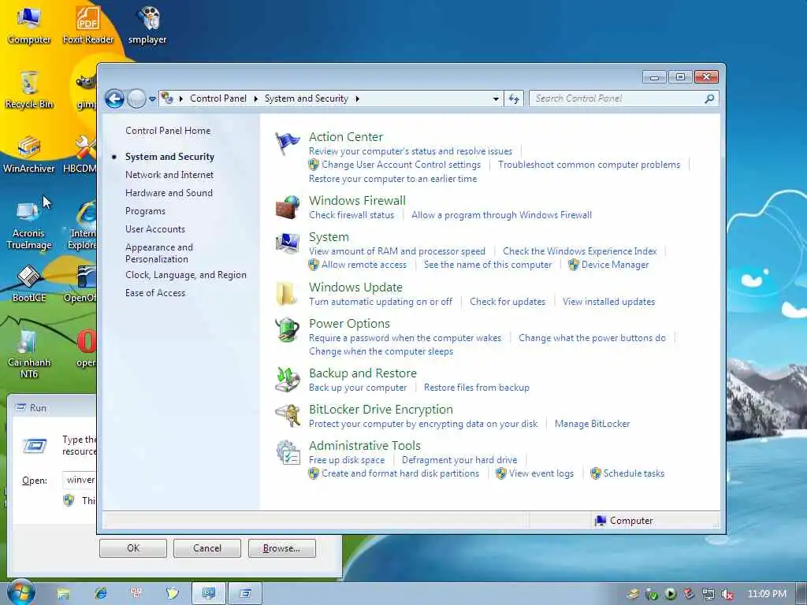
Task: Click the Control Panel taskbar button
Action: tap(208, 594)
